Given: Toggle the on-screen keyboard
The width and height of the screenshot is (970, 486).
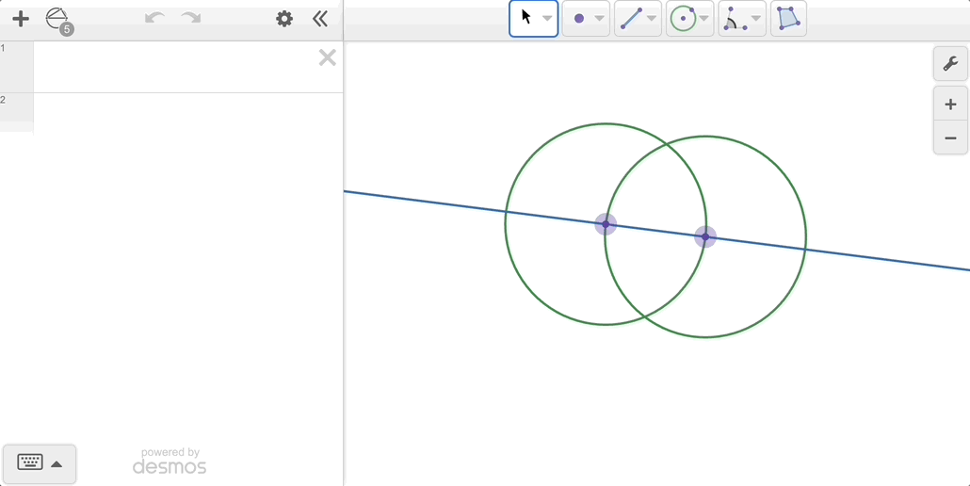Looking at the screenshot, I should pos(40,463).
